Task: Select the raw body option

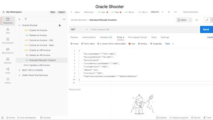Action: pyautogui.click(x=132, y=44)
